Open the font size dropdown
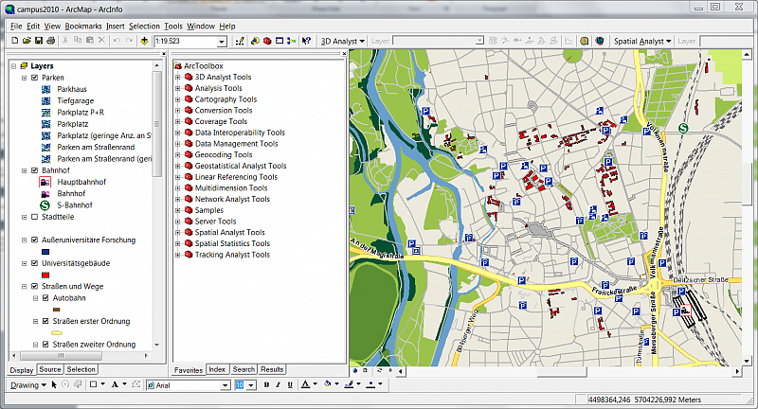This screenshot has height=409, width=758. pyautogui.click(x=251, y=385)
